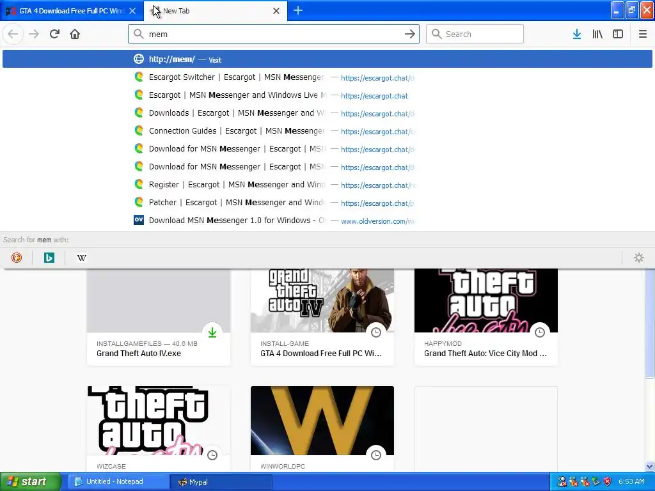Toggle the sidebar view icon
Image resolution: width=655 pixels, height=491 pixels.
point(618,34)
